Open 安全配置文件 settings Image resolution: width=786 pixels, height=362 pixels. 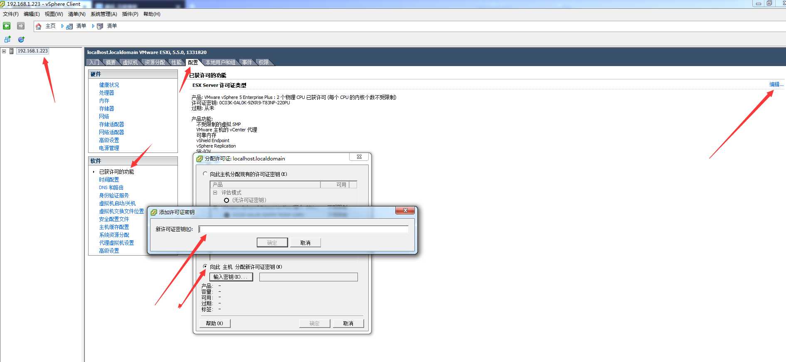pos(114,219)
